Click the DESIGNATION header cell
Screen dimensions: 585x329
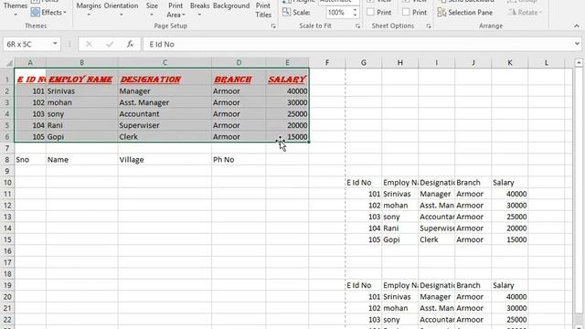(x=165, y=77)
